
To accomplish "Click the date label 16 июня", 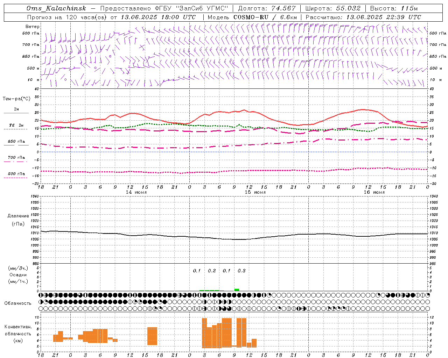I will click(374, 192).
